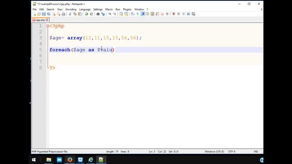This screenshot has width=292, height=164.
Task: Open the Language menu
Action: [85, 9]
